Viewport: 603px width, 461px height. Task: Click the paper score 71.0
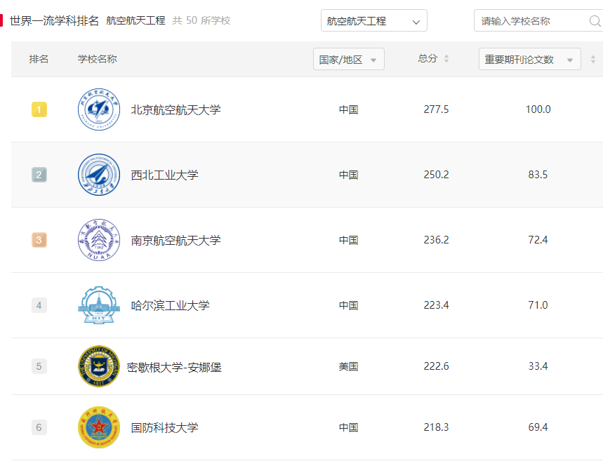coord(538,305)
